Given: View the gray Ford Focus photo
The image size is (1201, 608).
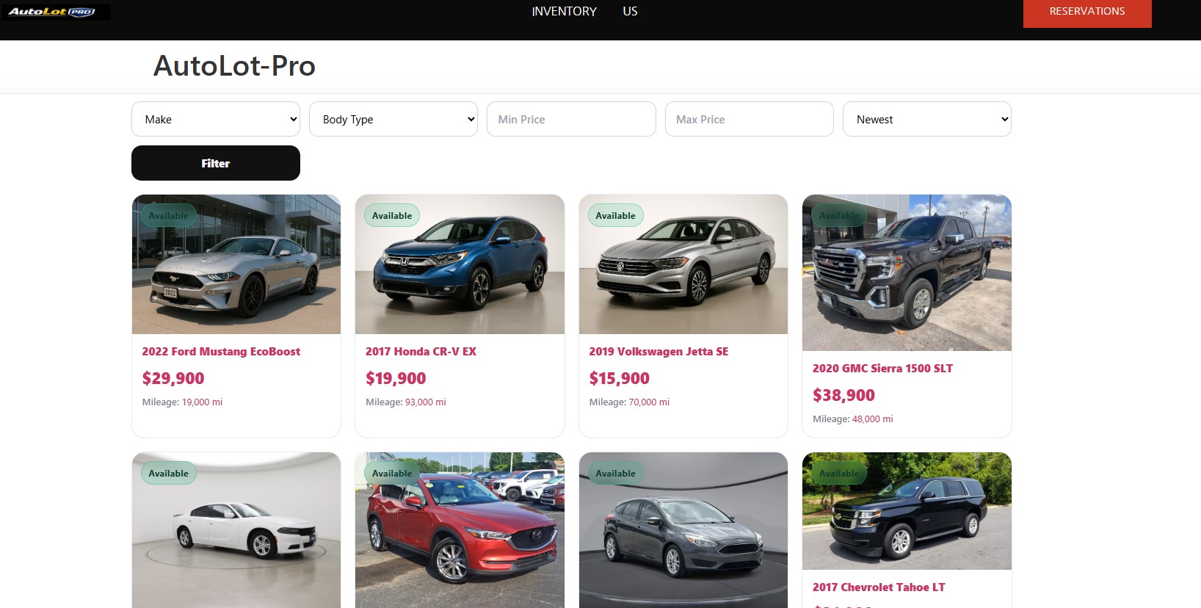Looking at the screenshot, I should tap(683, 530).
